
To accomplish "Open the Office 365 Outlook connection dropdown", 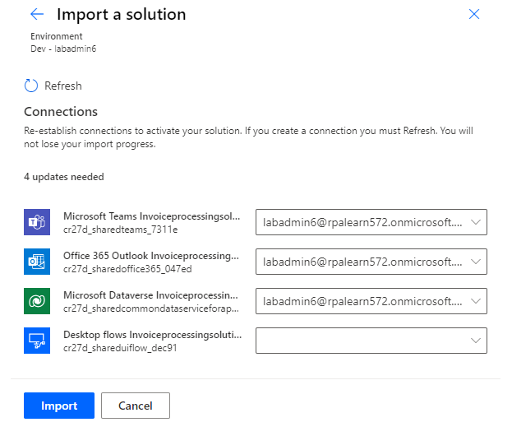I will (x=371, y=262).
